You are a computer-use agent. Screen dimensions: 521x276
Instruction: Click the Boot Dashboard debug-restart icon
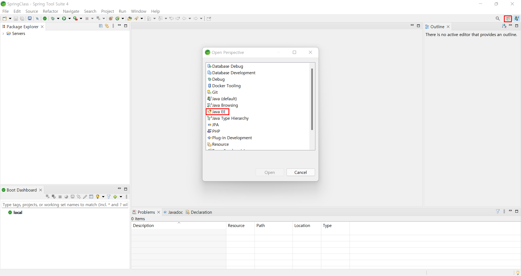coord(54,197)
